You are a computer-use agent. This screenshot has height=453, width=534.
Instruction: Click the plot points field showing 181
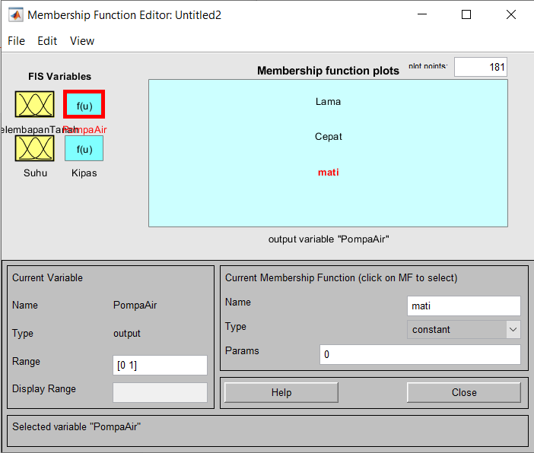[481, 67]
